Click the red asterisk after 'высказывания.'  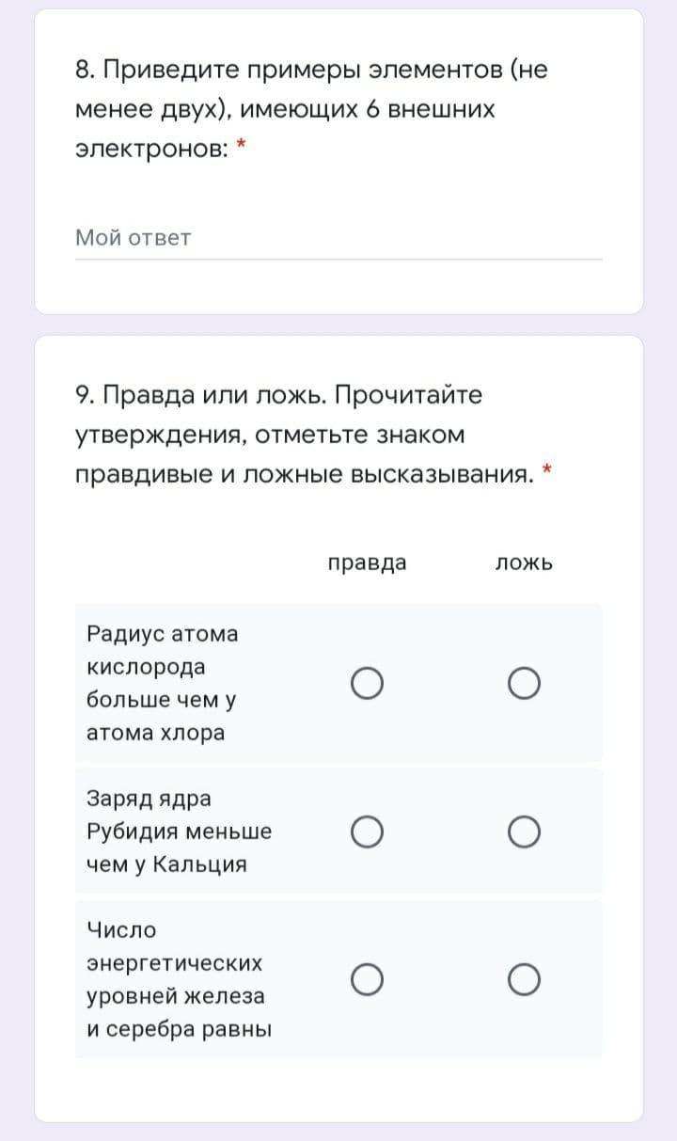point(547,468)
